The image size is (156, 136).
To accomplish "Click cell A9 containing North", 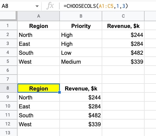I will click(x=39, y=97).
